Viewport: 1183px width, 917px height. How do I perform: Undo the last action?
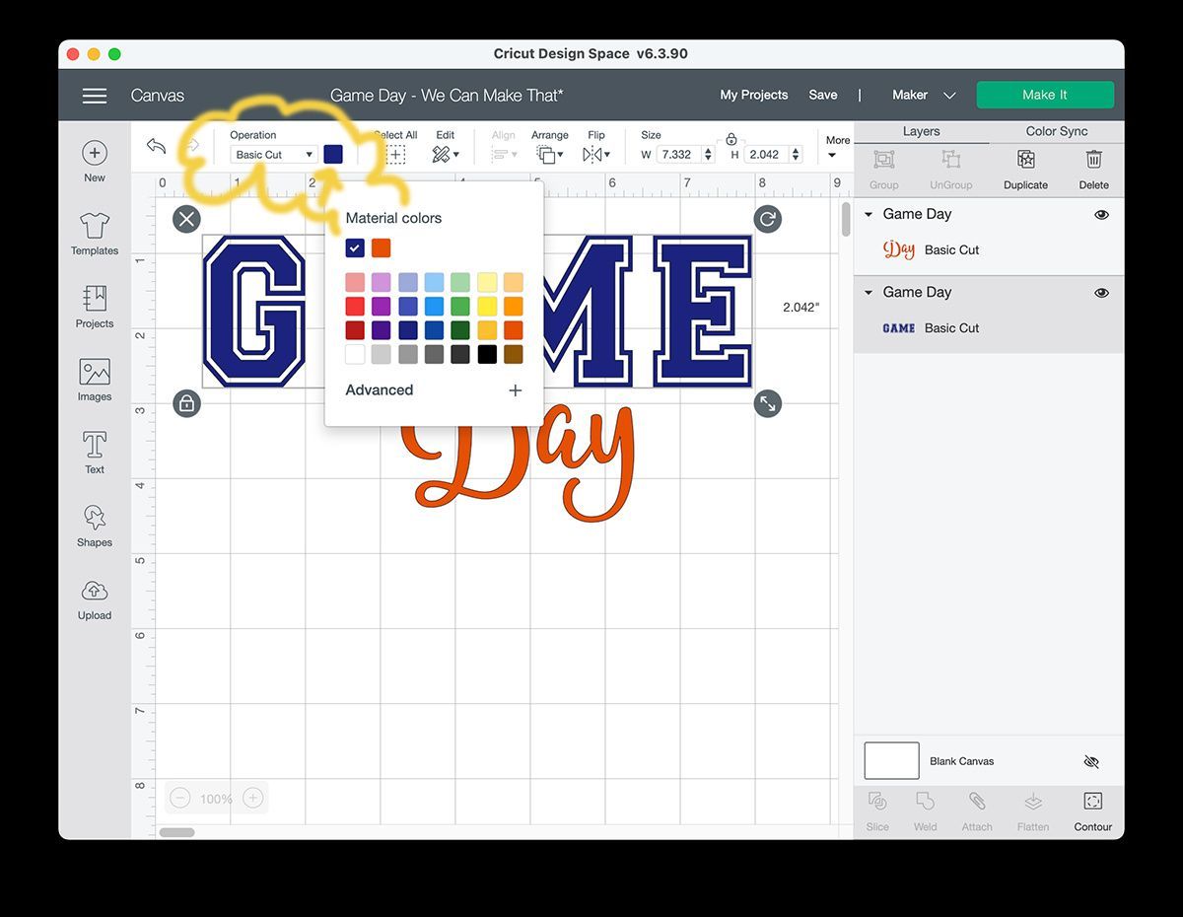[x=156, y=146]
